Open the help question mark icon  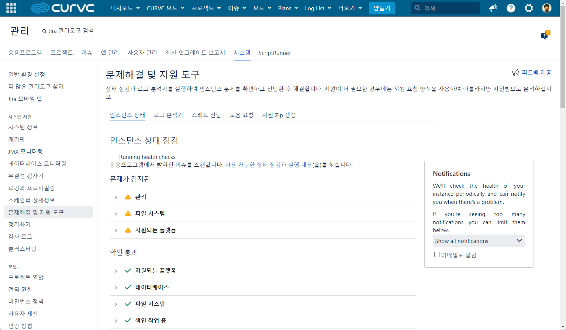(x=511, y=8)
